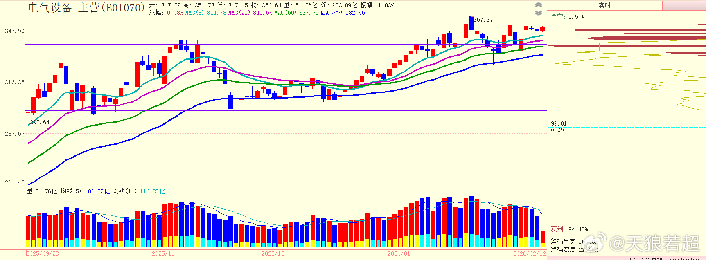
Task: Click the MAC(8) 344.78 indicator label
Action: pos(205,13)
